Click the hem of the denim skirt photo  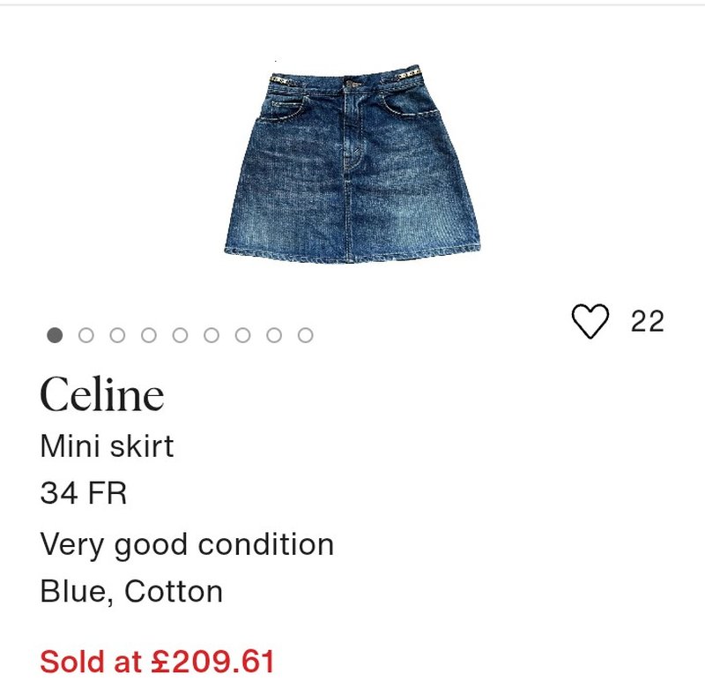(352, 252)
